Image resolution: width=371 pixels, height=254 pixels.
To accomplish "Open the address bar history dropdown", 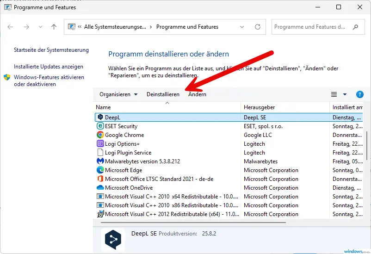I will click(242, 27).
